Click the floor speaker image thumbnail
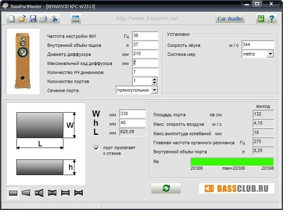 [x=23, y=61]
